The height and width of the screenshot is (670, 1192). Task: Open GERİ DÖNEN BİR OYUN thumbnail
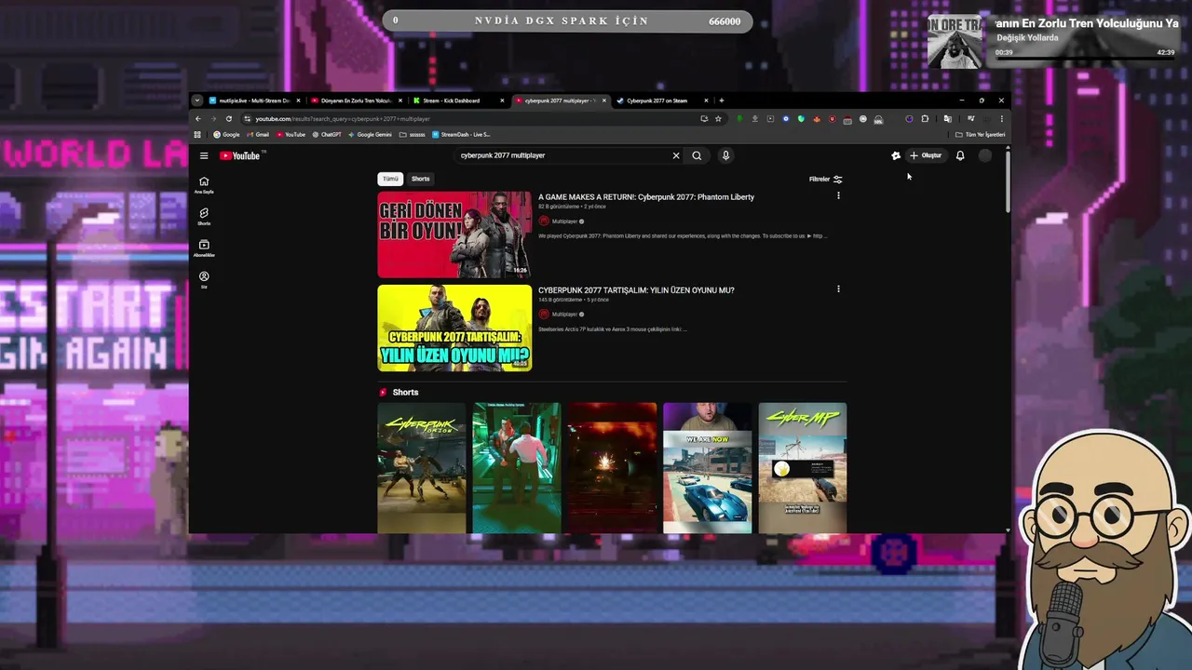click(454, 234)
